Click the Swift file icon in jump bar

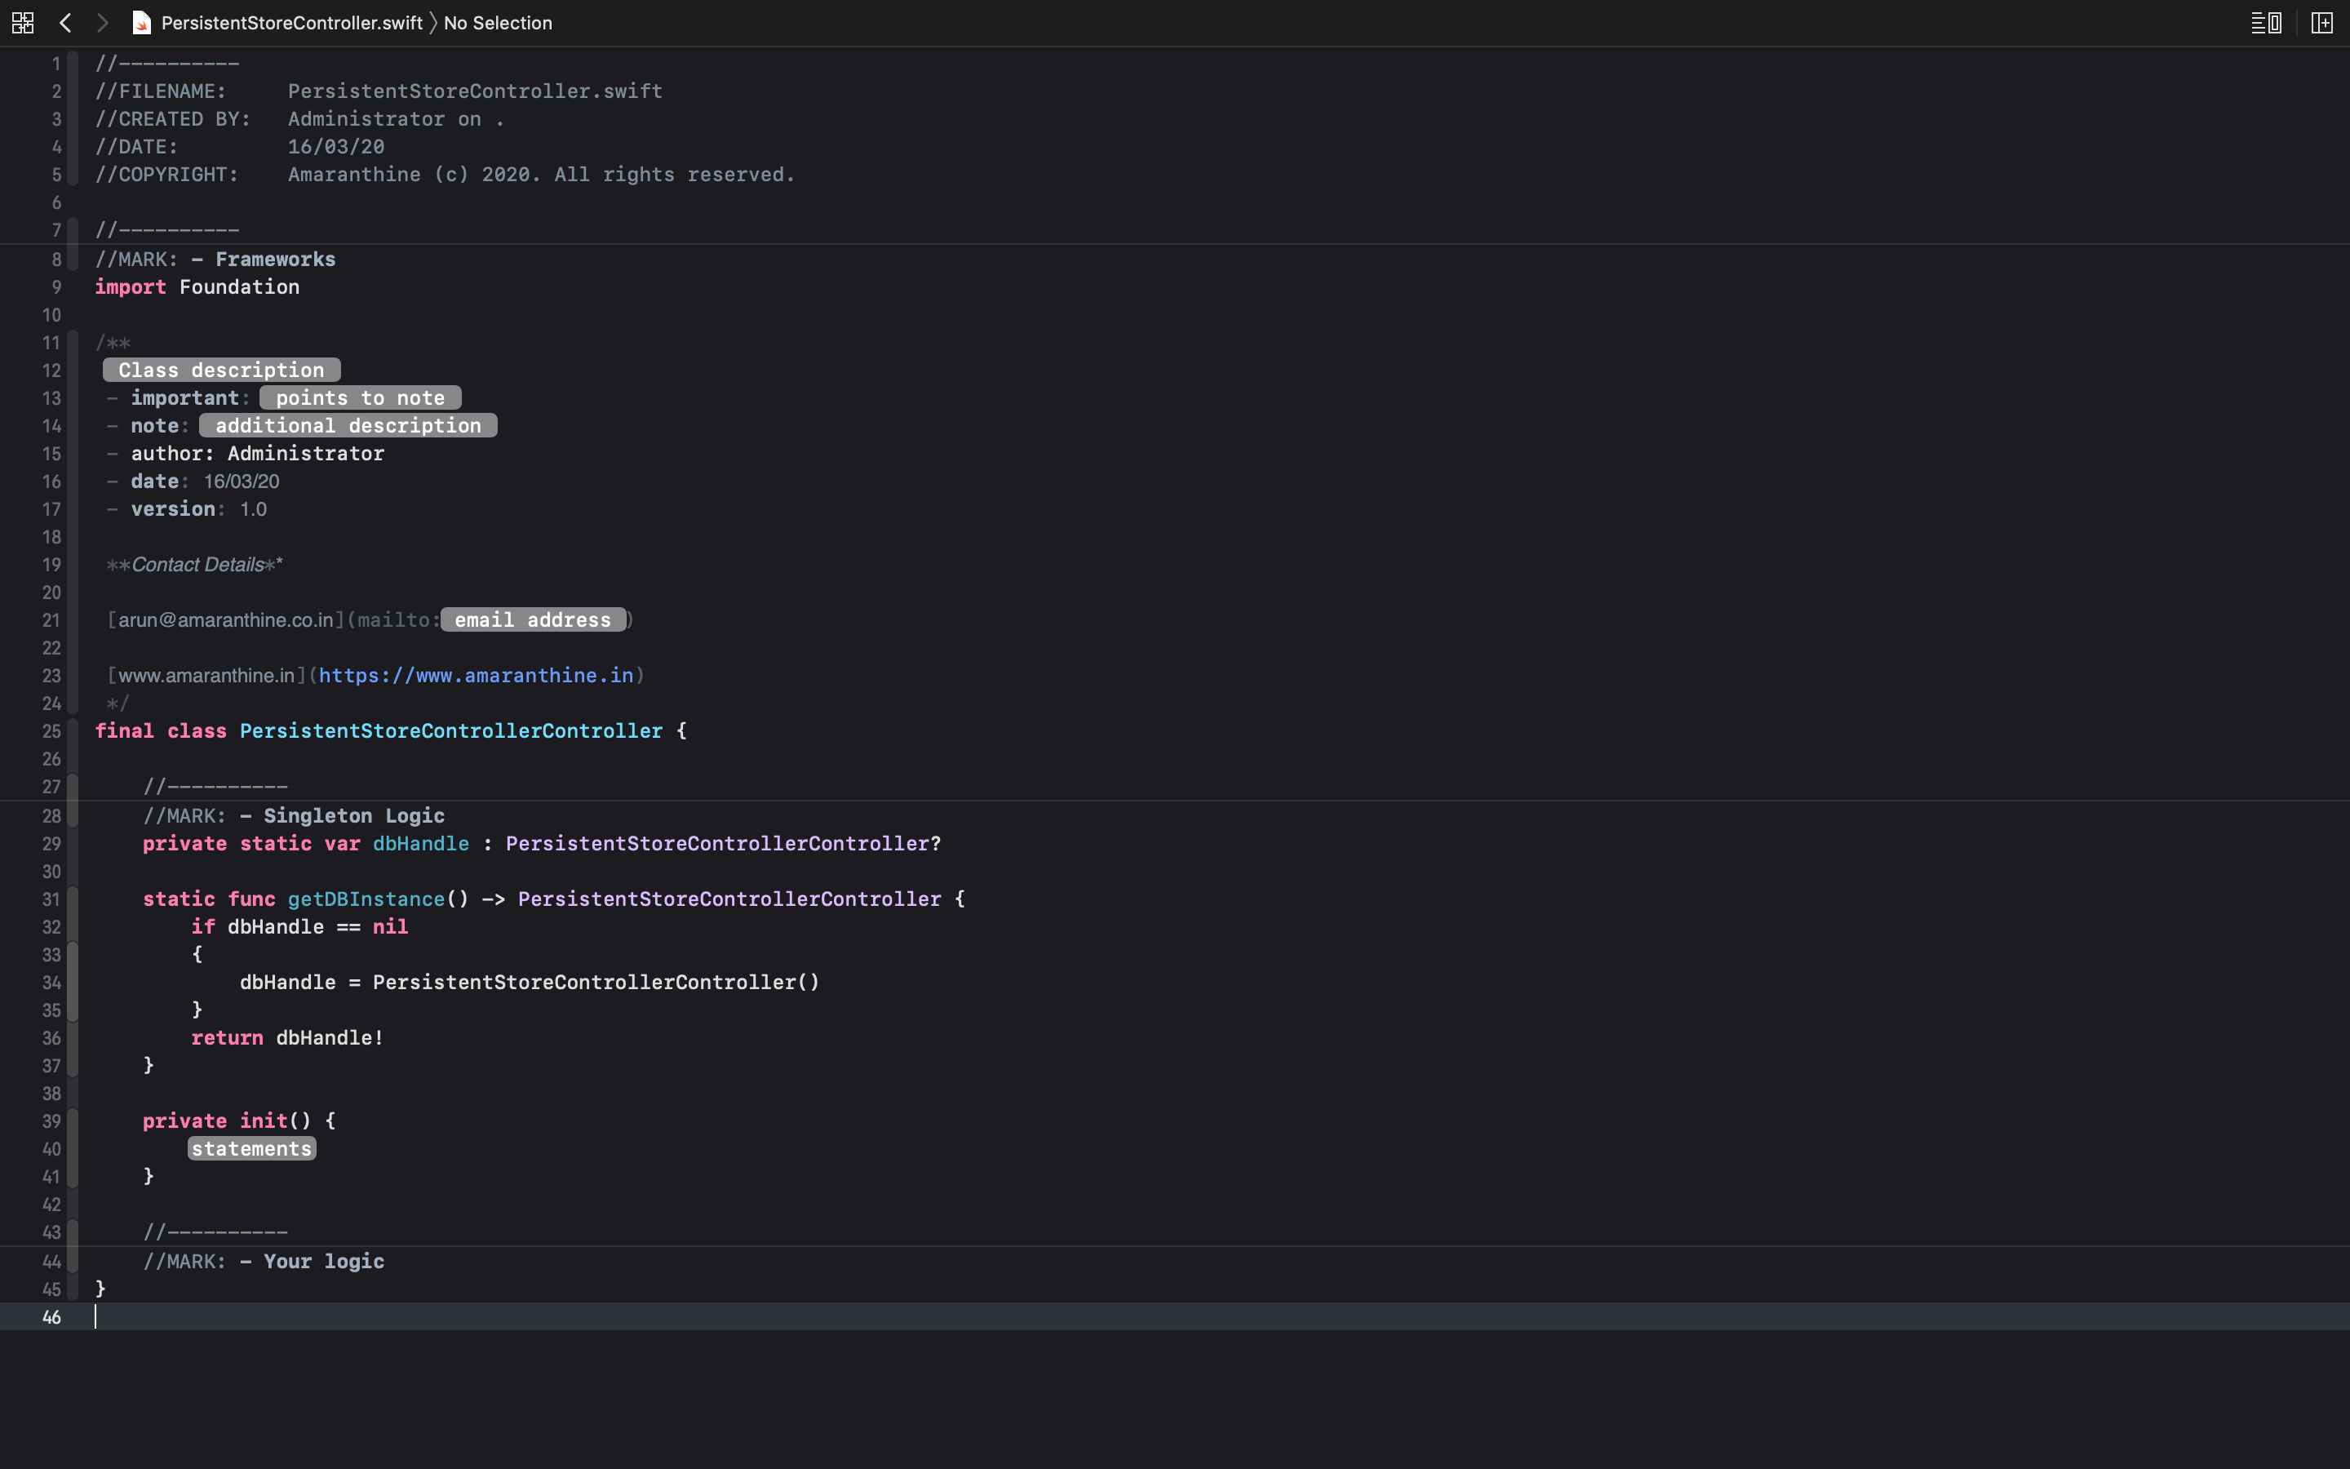[142, 22]
